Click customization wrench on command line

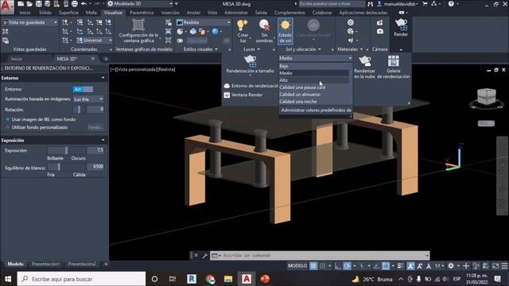(x=205, y=256)
